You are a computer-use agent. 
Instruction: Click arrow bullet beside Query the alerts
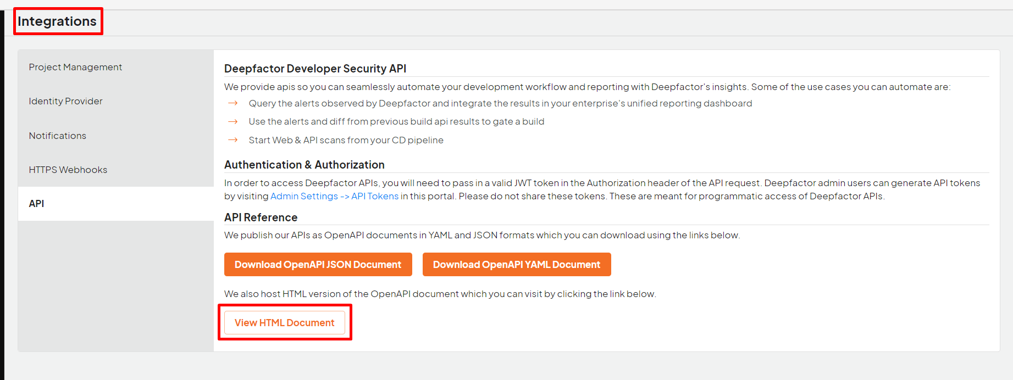coord(233,103)
